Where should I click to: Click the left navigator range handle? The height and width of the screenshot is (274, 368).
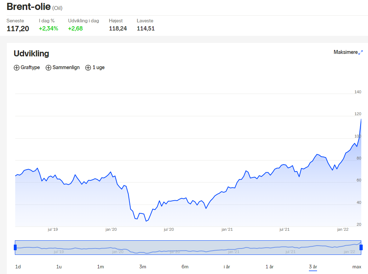(15, 247)
